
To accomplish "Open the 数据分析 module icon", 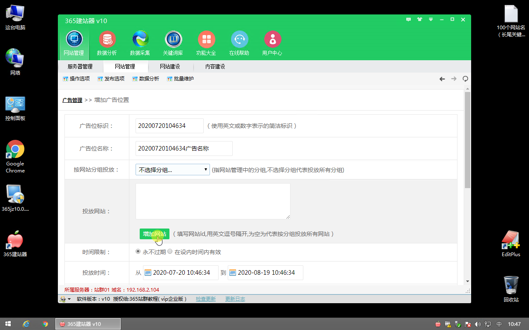I will (x=107, y=43).
